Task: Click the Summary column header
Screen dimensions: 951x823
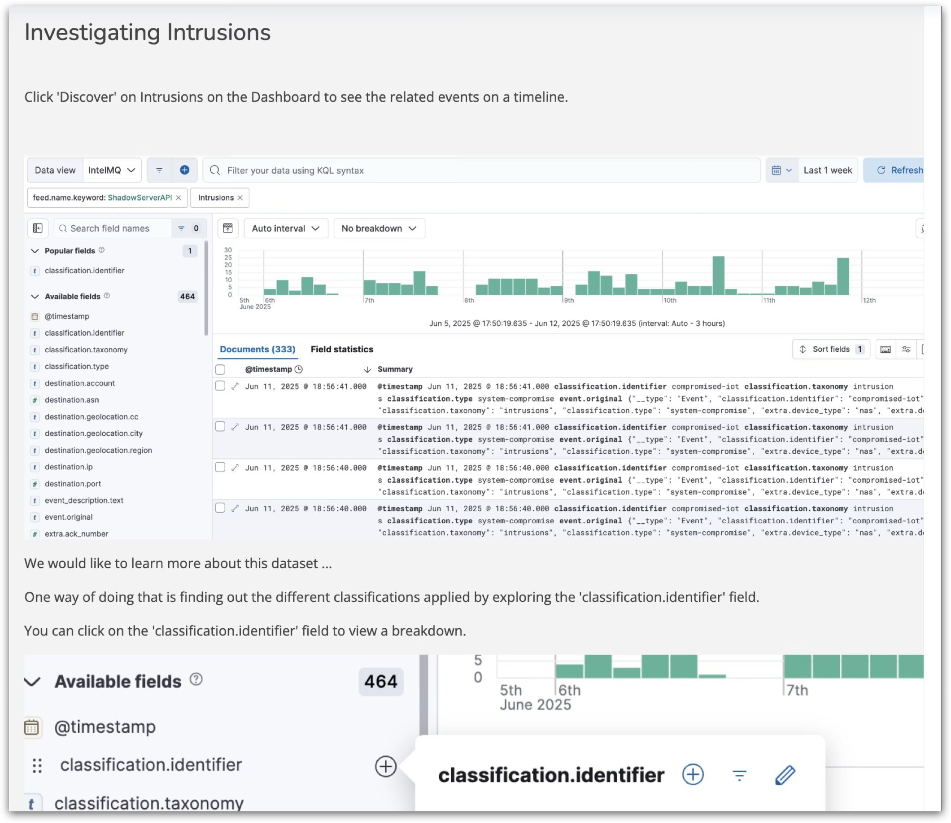Action: tap(395, 370)
